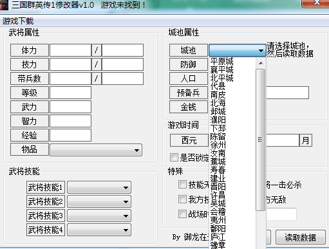The width and height of the screenshot is (329, 249).
Task: Select 濮阳 from the city list
Action: click(x=232, y=120)
